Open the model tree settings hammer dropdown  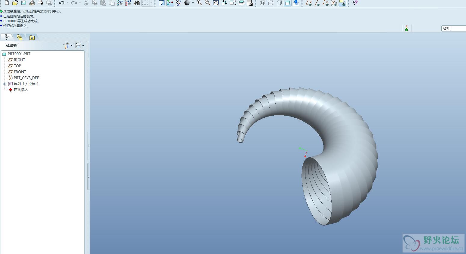[68, 46]
